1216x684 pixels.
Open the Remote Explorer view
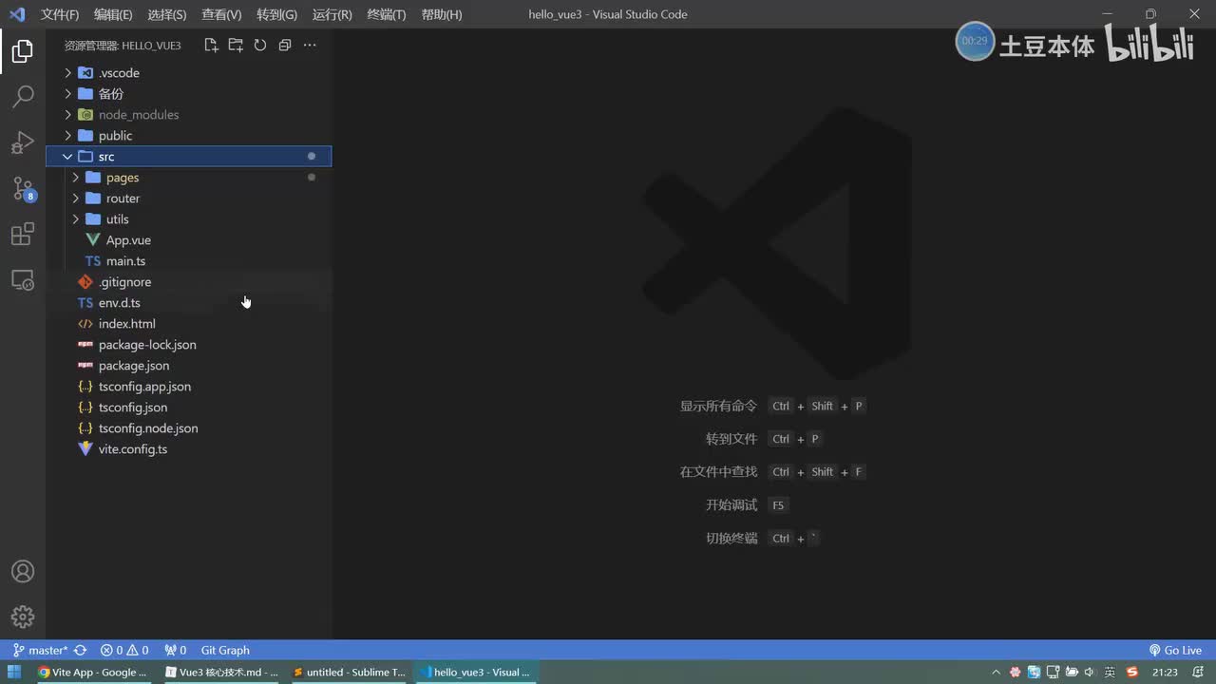(x=23, y=280)
